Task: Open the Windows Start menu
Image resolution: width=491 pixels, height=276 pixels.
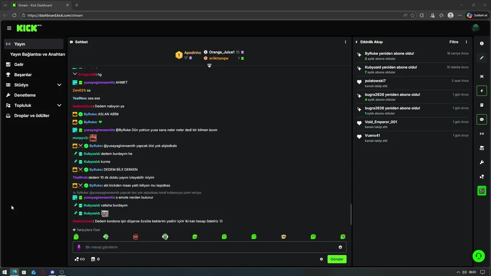Action: tap(5, 272)
